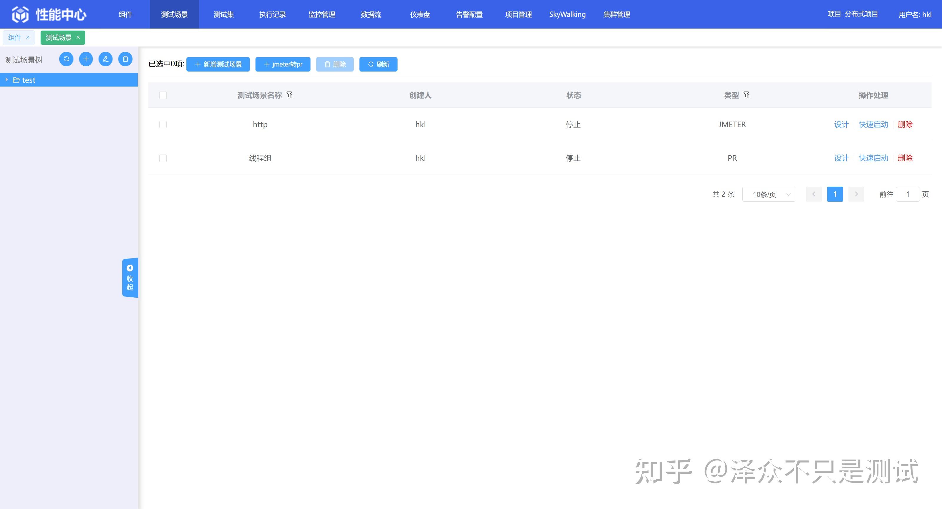
Task: Expand the test folder tree node
Action: [6, 80]
